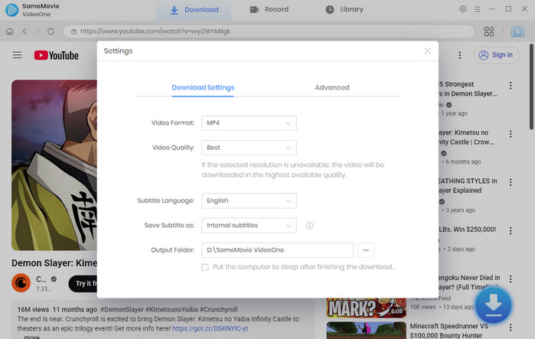Click the 16M views text in the description
The width and height of the screenshot is (535, 339).
tap(33, 309)
